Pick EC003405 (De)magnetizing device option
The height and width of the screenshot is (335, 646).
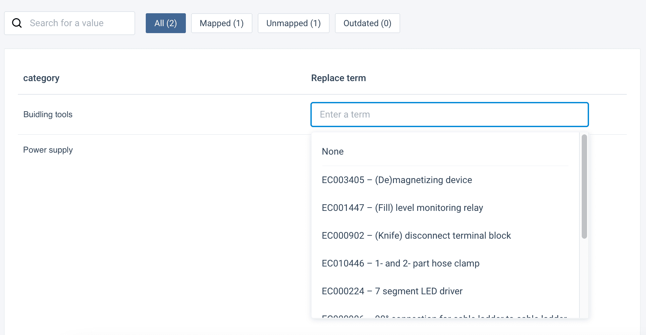397,180
